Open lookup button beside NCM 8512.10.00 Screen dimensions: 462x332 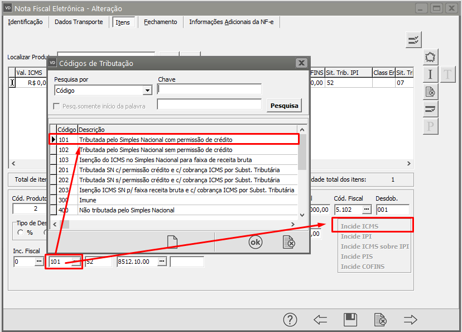click(162, 262)
